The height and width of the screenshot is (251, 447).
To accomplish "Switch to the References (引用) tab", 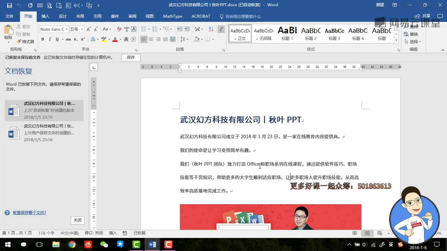I will tap(97, 16).
